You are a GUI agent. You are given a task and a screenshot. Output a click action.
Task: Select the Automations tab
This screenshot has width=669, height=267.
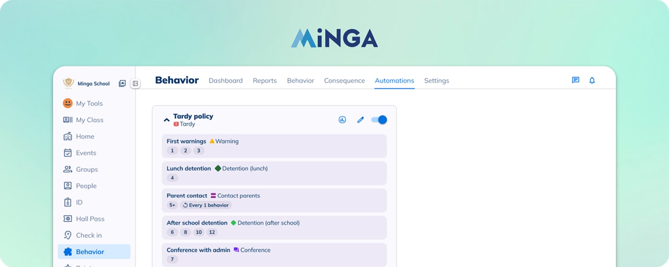[394, 80]
